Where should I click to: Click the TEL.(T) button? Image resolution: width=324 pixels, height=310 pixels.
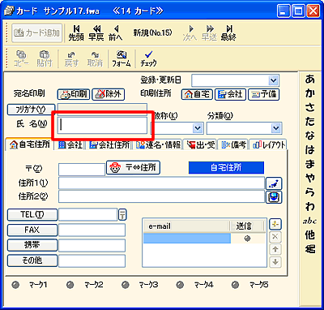[32, 215]
